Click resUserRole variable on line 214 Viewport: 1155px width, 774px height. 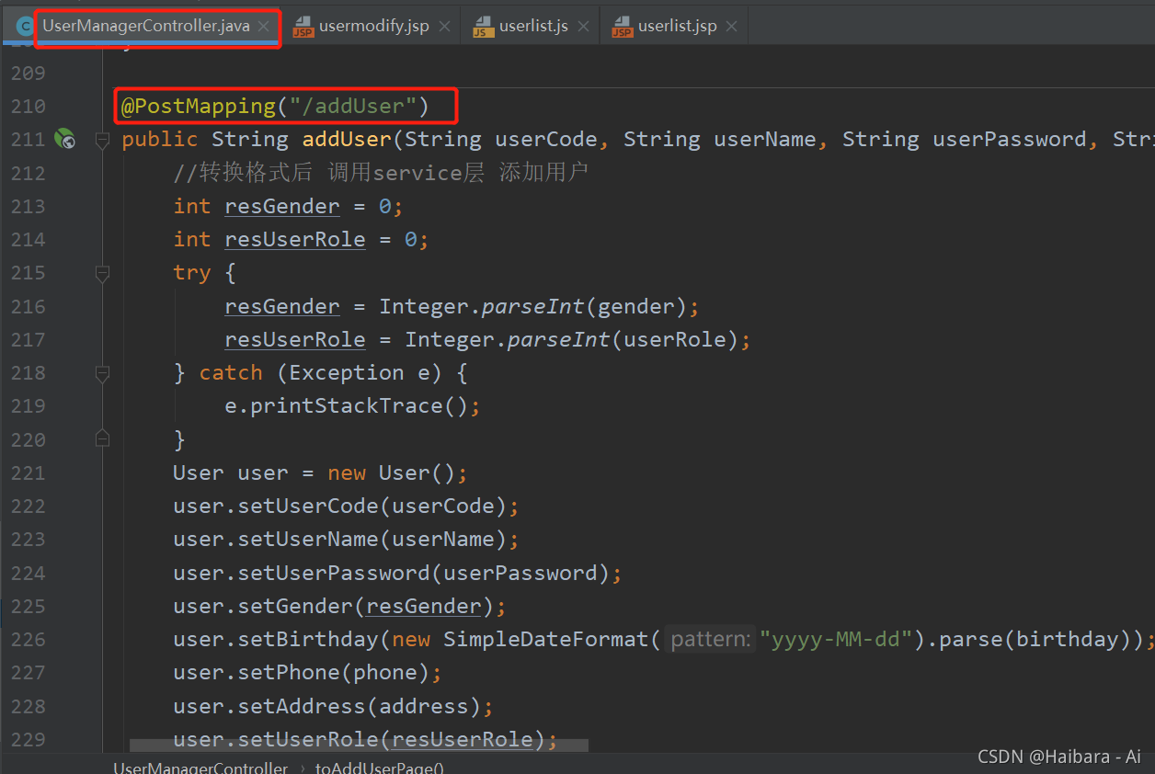[x=295, y=240]
